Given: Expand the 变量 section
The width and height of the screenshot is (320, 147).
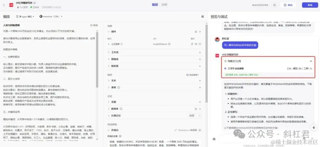Looking at the screenshot, I should (x=109, y=102).
